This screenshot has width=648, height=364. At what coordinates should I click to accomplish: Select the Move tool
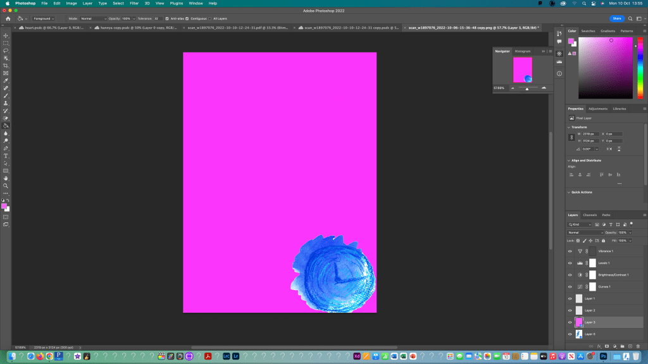6,35
